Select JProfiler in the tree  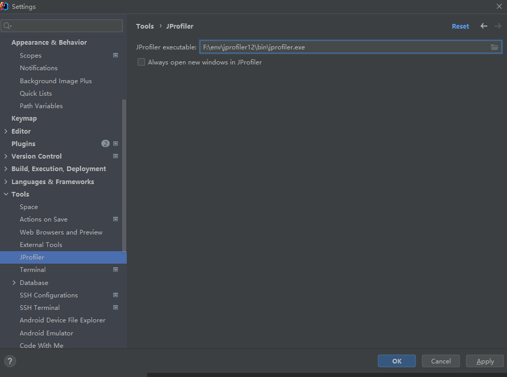[x=63, y=257]
